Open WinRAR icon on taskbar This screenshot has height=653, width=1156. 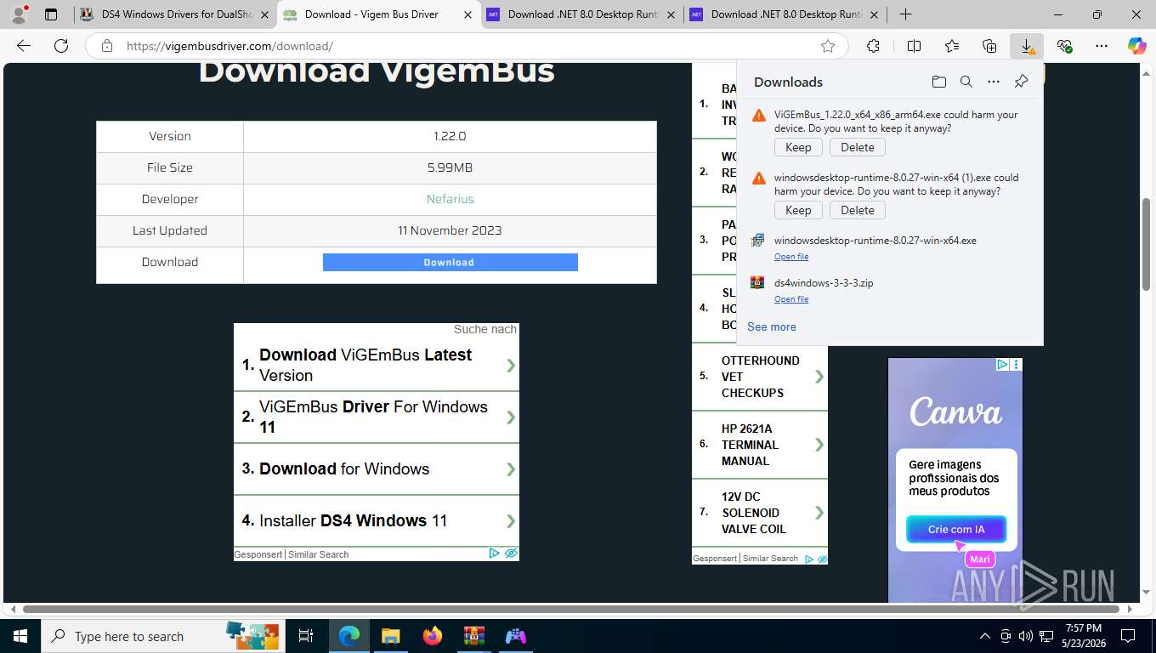(473, 636)
